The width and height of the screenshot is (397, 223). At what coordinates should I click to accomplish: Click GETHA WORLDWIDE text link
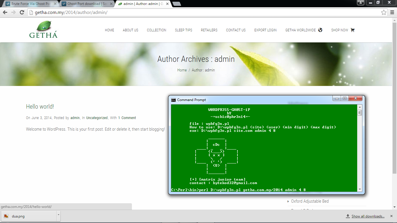301,30
